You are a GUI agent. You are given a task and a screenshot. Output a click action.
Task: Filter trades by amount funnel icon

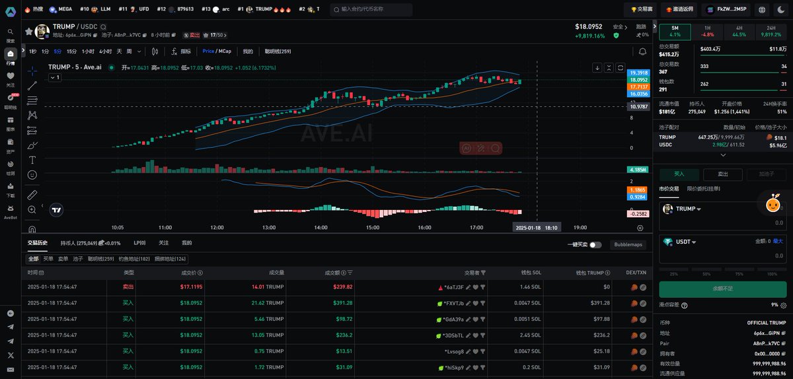point(349,273)
